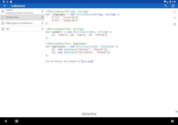Image resolution: width=178 pixels, height=125 pixels.
Task: Select the Dictionaries list item
Action: pos(22,17)
